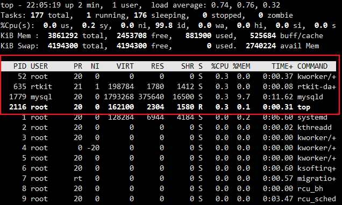
Task: Click the R state of the top process
Action: point(201,107)
